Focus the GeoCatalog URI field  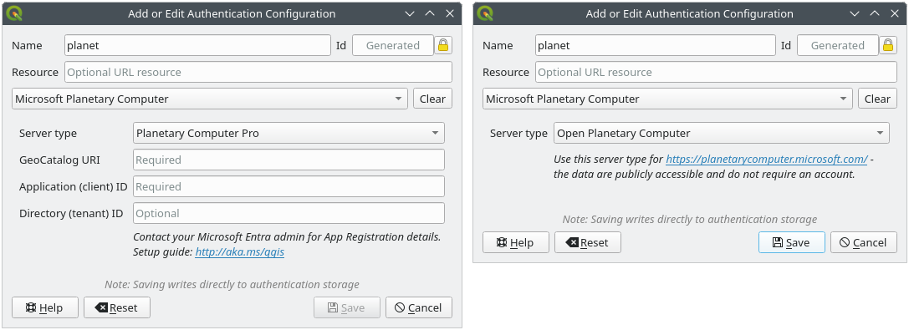click(x=289, y=160)
